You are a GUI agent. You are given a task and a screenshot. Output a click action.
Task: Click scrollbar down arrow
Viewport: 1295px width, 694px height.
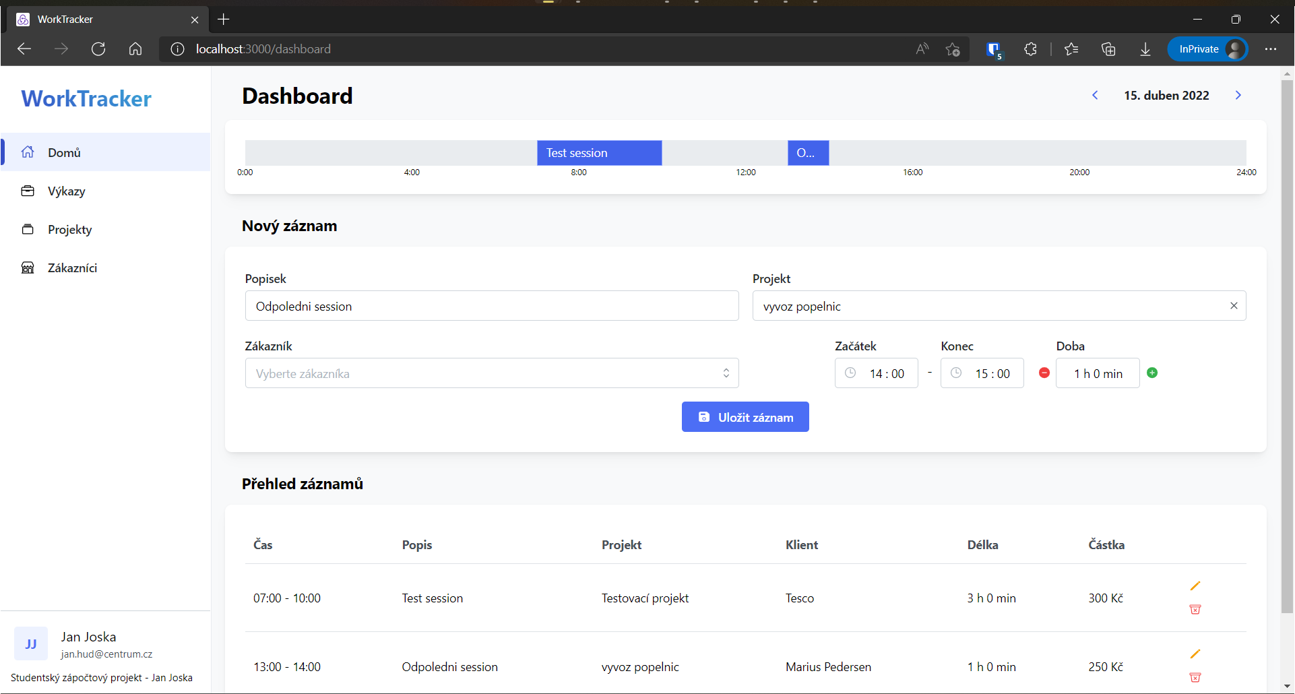point(1287,687)
